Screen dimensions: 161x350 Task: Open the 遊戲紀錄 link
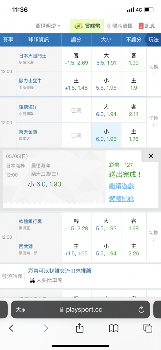(121, 198)
